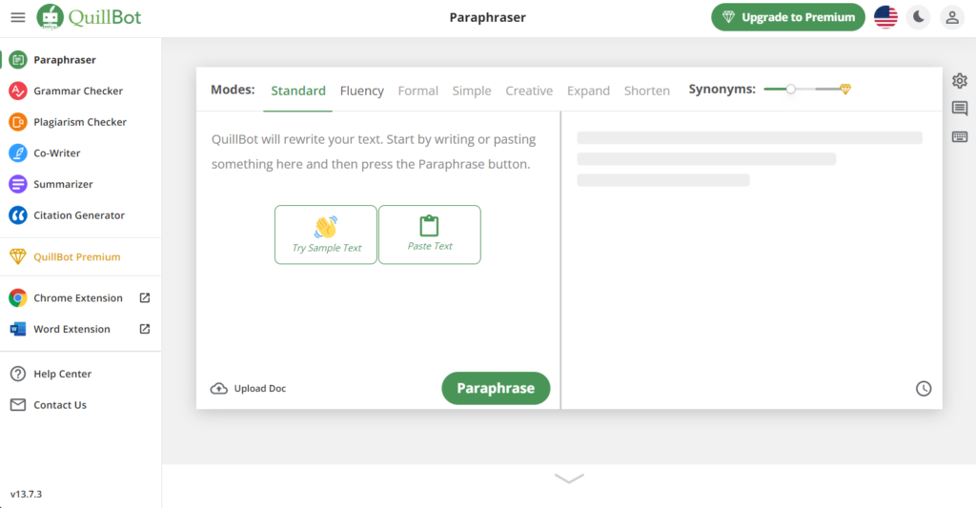Switch to Simple mode
976x508 pixels.
pyautogui.click(x=472, y=91)
